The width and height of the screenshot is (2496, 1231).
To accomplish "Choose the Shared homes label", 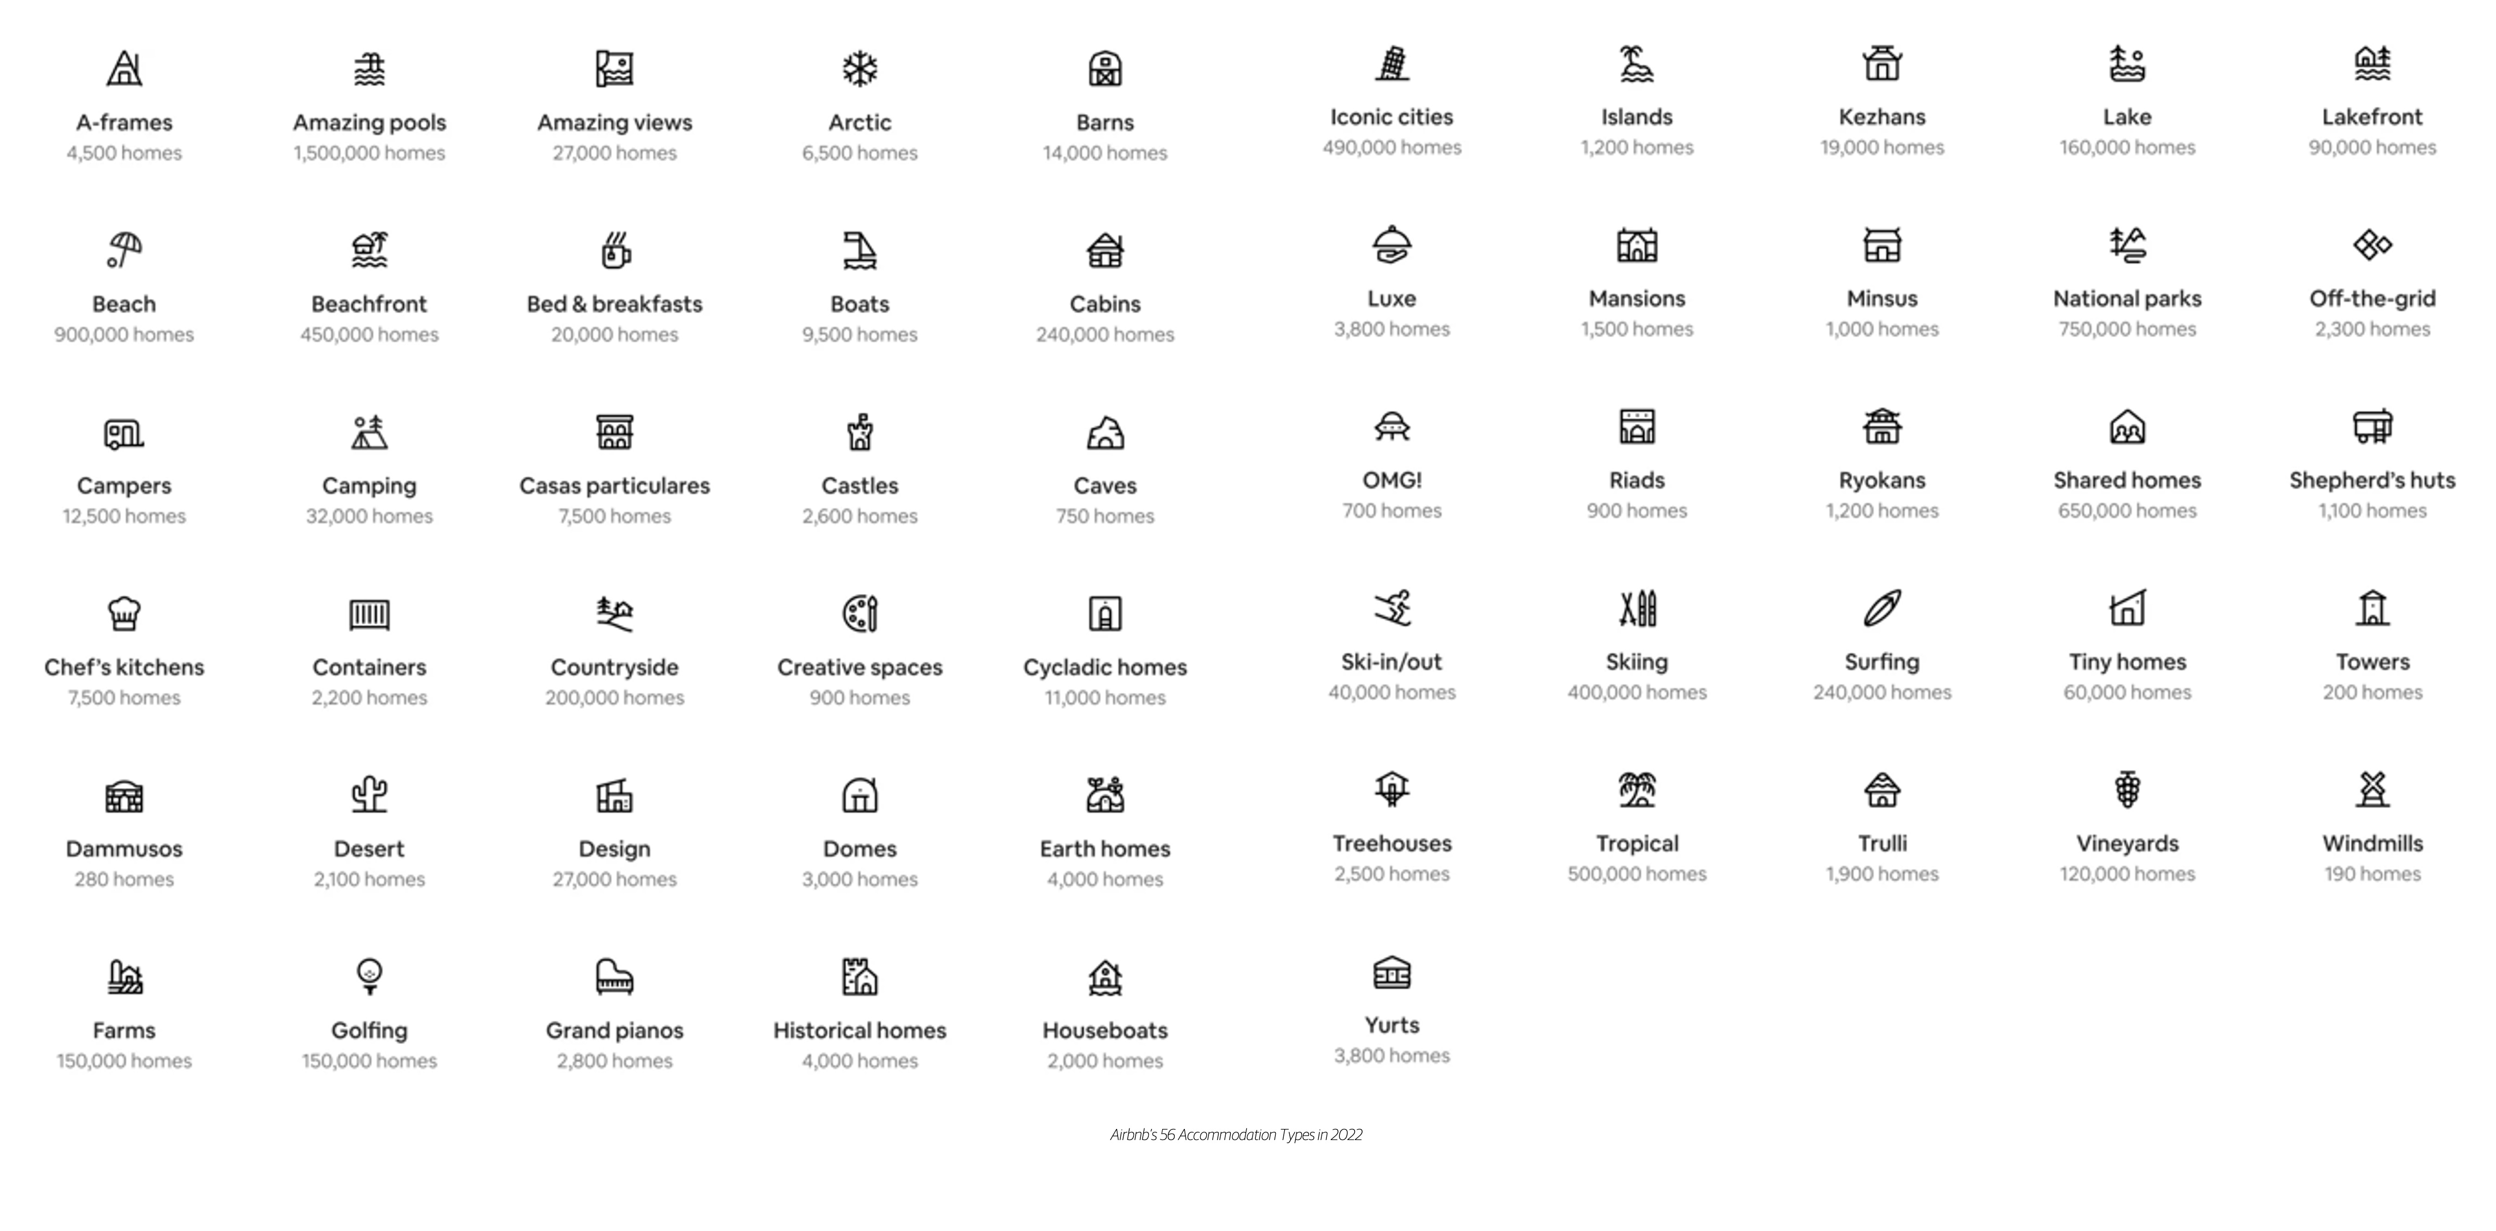I will tap(2127, 481).
